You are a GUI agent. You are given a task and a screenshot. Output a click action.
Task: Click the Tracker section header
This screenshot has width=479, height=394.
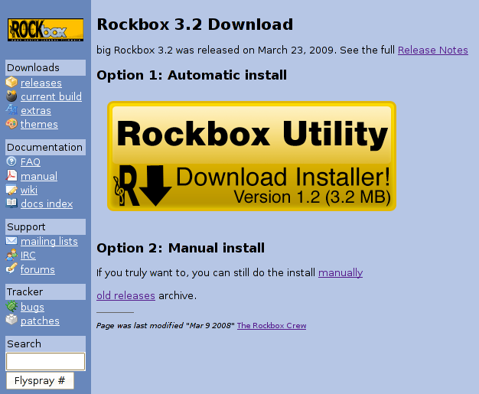pos(45,291)
